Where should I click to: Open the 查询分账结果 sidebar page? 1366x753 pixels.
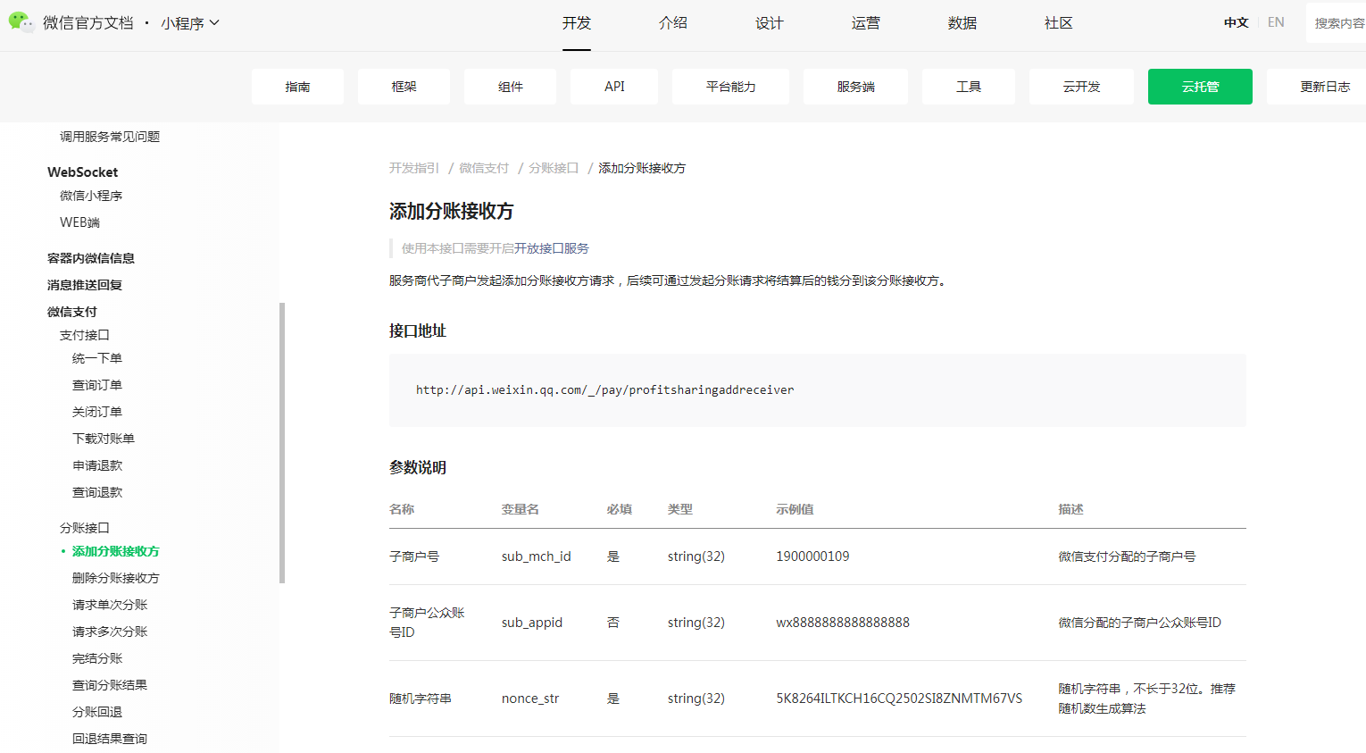pyautogui.click(x=110, y=685)
